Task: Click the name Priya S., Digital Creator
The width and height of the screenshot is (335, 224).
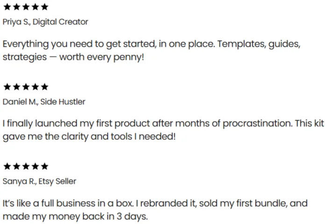Action: (x=45, y=22)
